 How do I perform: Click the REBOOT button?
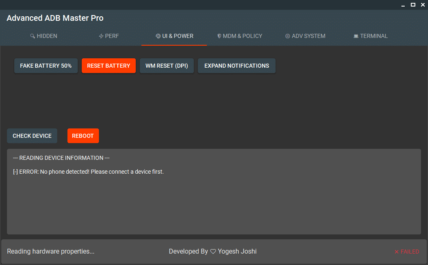[x=83, y=136]
